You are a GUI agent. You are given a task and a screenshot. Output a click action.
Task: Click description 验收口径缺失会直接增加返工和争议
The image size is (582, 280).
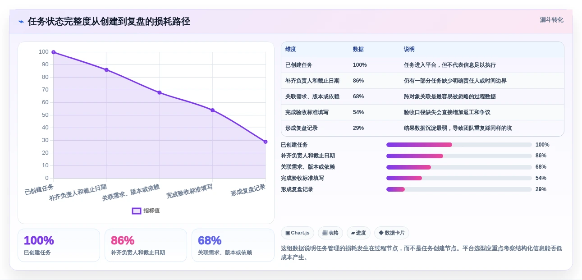pyautogui.click(x=447, y=112)
